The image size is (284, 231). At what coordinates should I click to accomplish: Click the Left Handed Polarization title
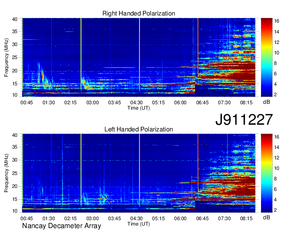click(139, 129)
